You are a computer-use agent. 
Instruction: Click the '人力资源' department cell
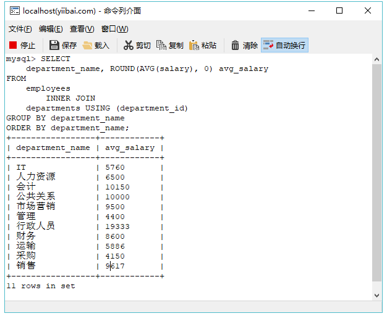coord(36,177)
